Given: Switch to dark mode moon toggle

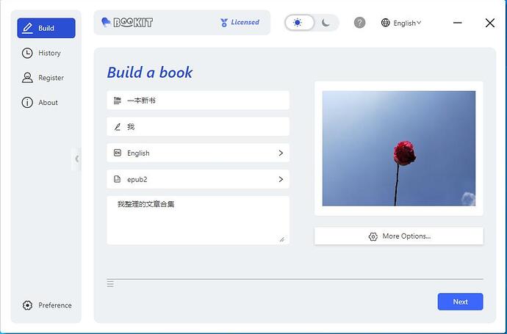Looking at the screenshot, I should point(326,23).
